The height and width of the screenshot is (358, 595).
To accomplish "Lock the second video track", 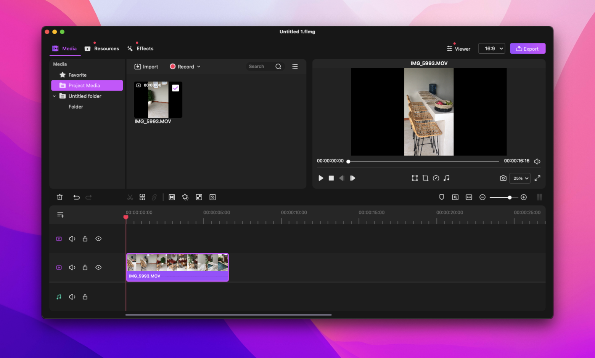I will (x=85, y=268).
